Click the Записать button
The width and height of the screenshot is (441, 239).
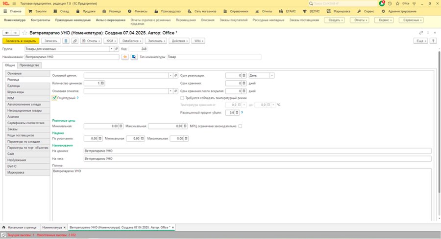[x=50, y=41]
